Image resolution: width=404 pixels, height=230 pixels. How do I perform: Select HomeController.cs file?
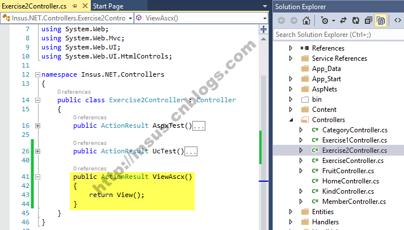tap(351, 181)
